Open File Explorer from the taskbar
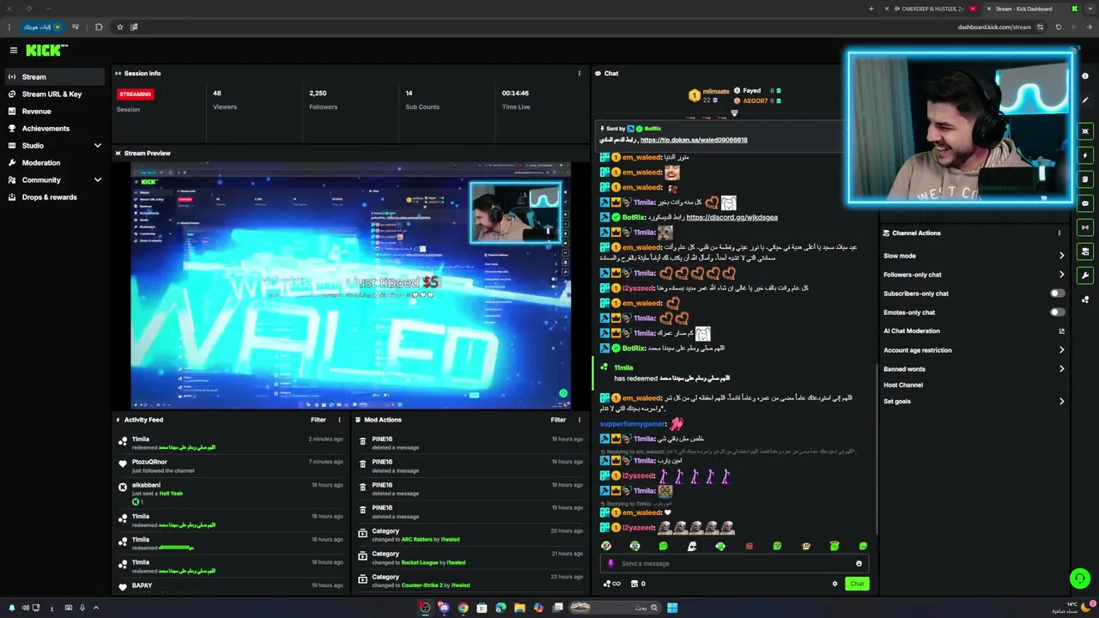 (x=519, y=608)
